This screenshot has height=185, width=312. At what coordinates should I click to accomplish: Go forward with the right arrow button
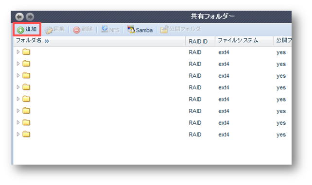click(30, 17)
